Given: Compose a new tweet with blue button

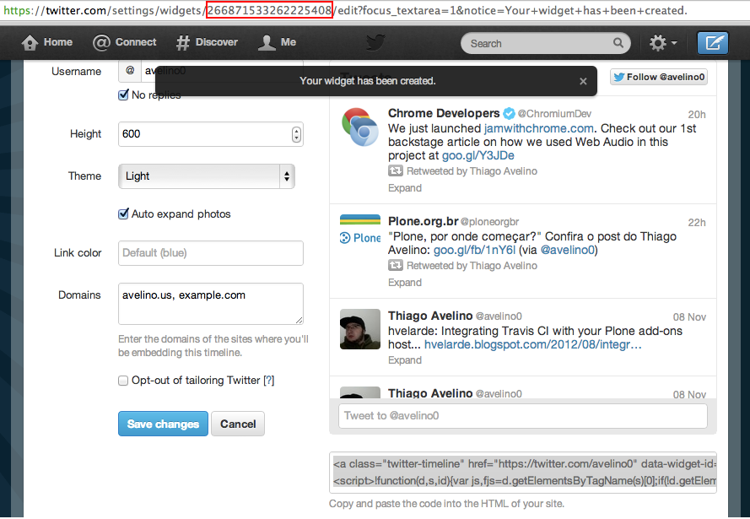Looking at the screenshot, I should [713, 43].
